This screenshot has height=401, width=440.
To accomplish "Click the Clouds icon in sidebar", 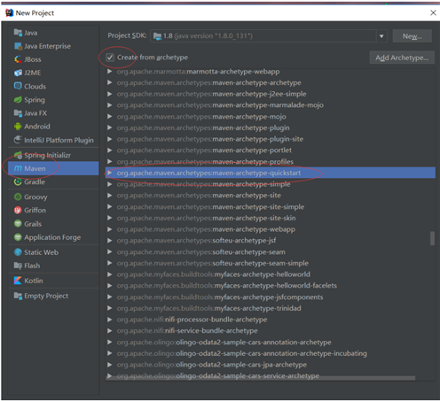I will (18, 86).
